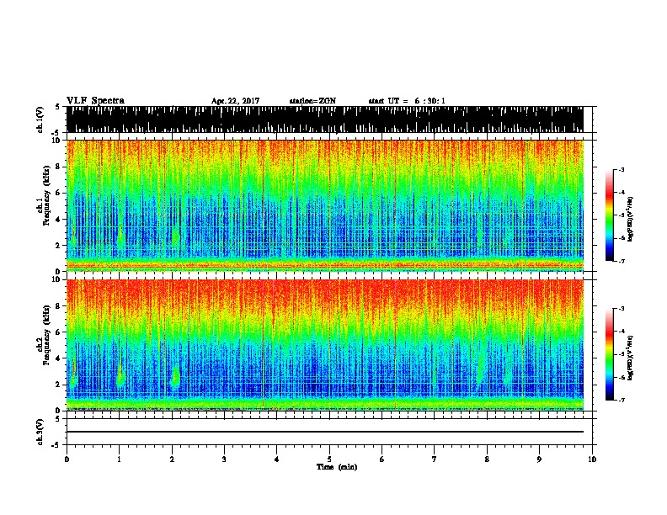Click the ch.2 color bar log(PSD) label
This screenshot has width=667, height=515.
click(630, 358)
